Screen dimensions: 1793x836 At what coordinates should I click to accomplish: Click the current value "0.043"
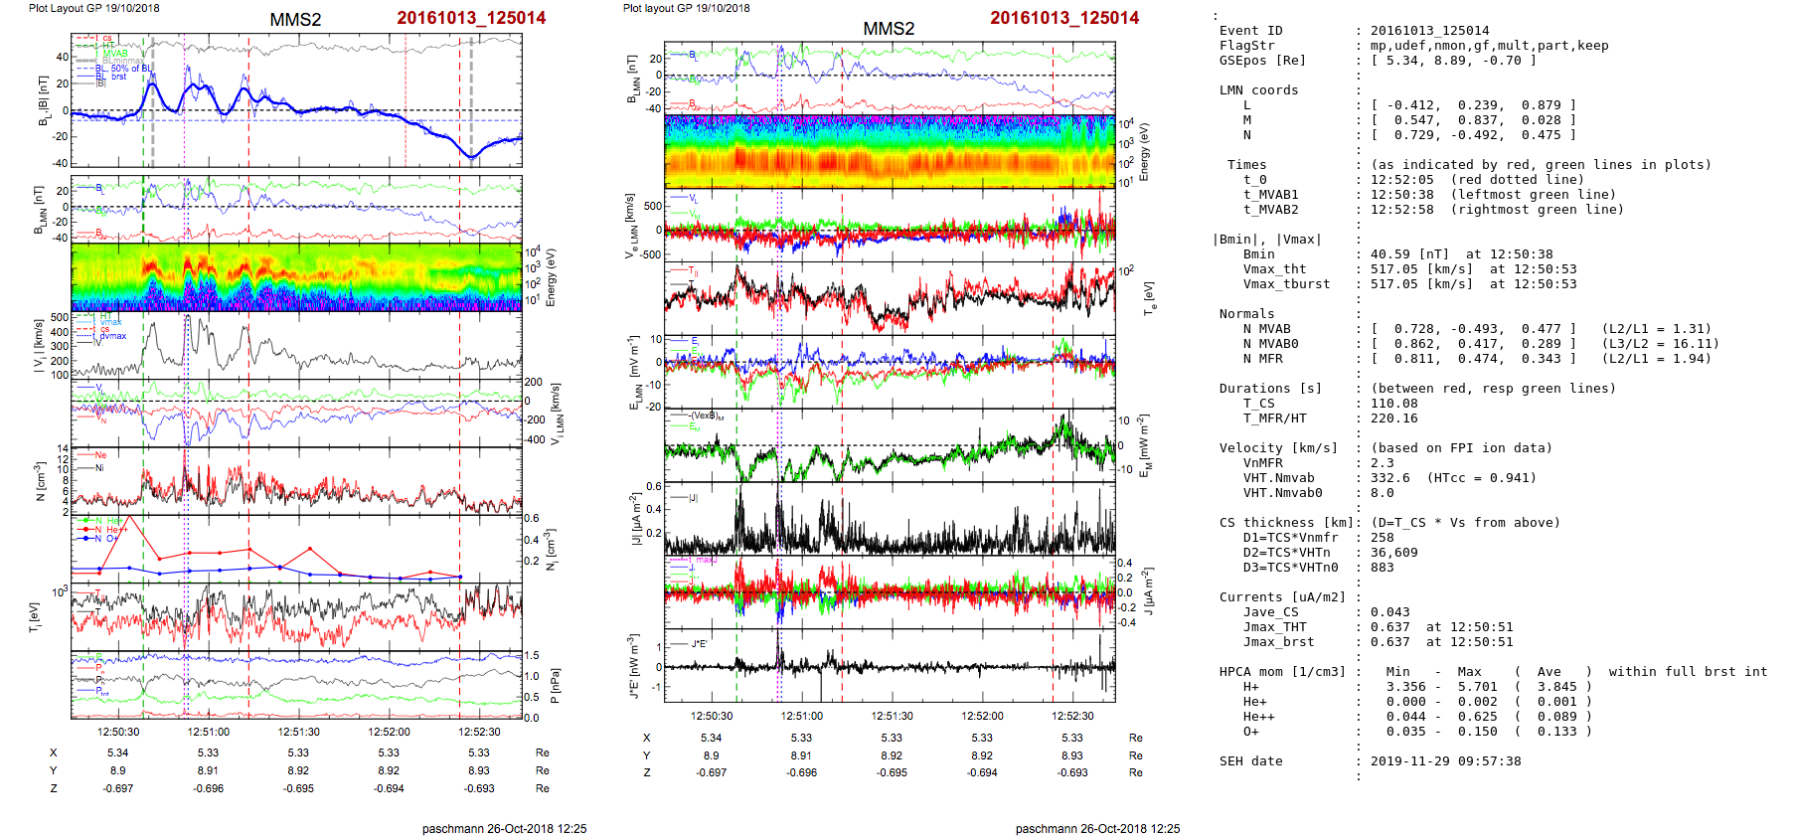click(x=1389, y=612)
